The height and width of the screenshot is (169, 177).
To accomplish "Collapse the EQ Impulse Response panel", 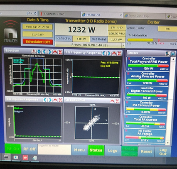I will 55,100.
